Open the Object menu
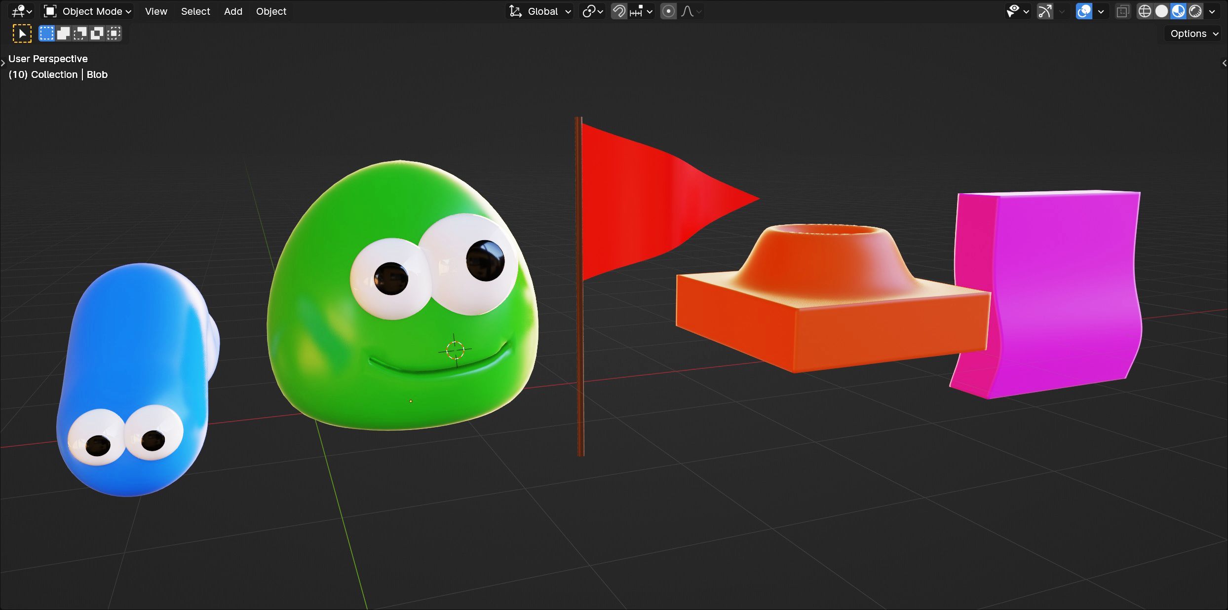The height and width of the screenshot is (610, 1228). tap(271, 11)
